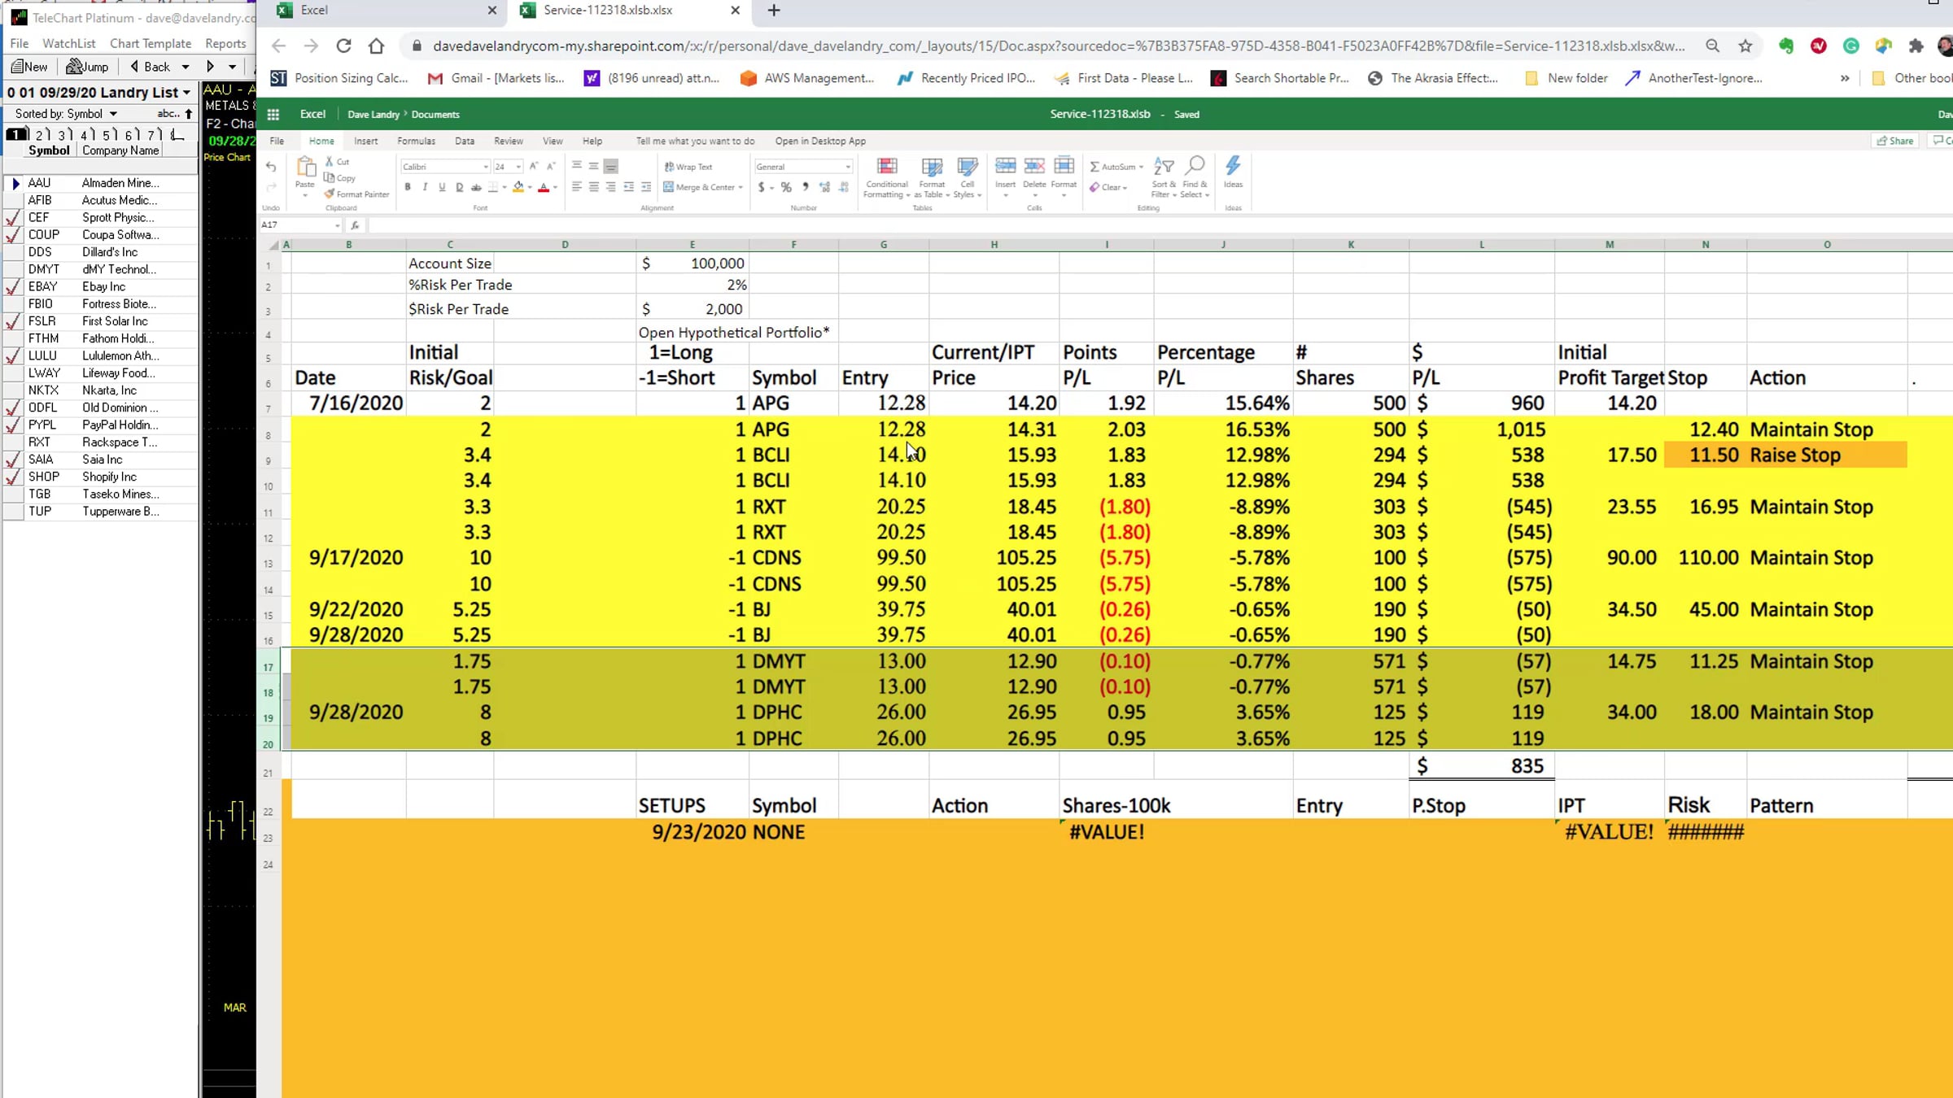The image size is (1953, 1098).
Task: Open the Sorted by Symbol dropdown
Action: (113, 114)
